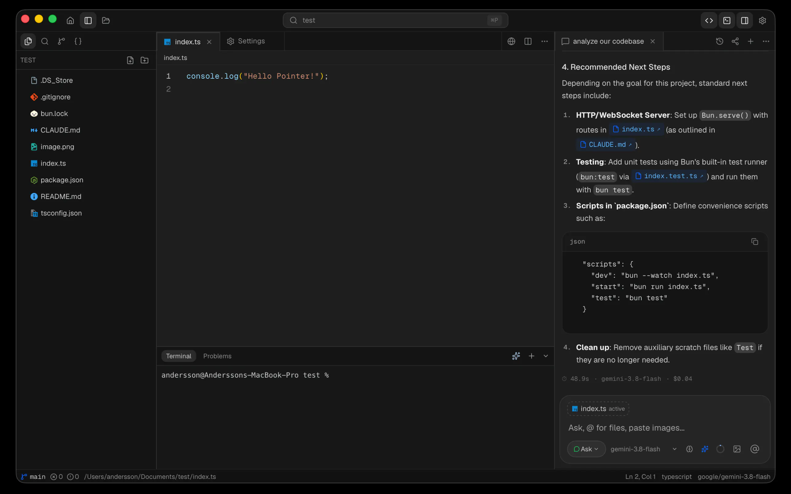Add a new terminal

point(532,356)
